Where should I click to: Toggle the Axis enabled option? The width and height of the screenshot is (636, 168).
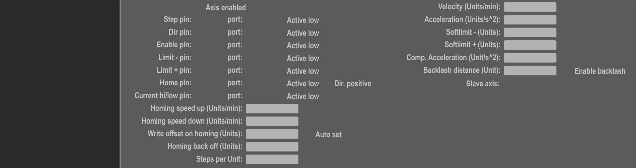tap(225, 8)
